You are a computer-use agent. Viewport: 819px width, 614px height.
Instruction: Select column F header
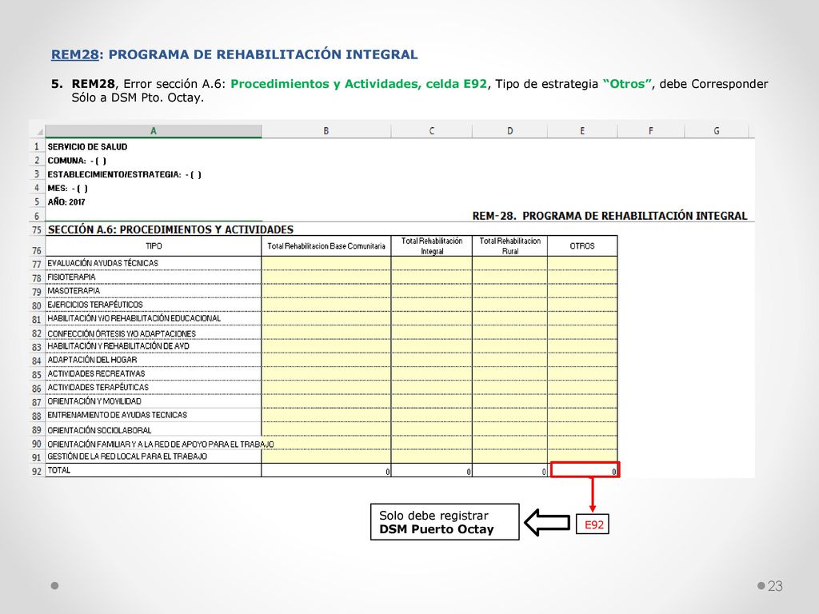(x=651, y=131)
